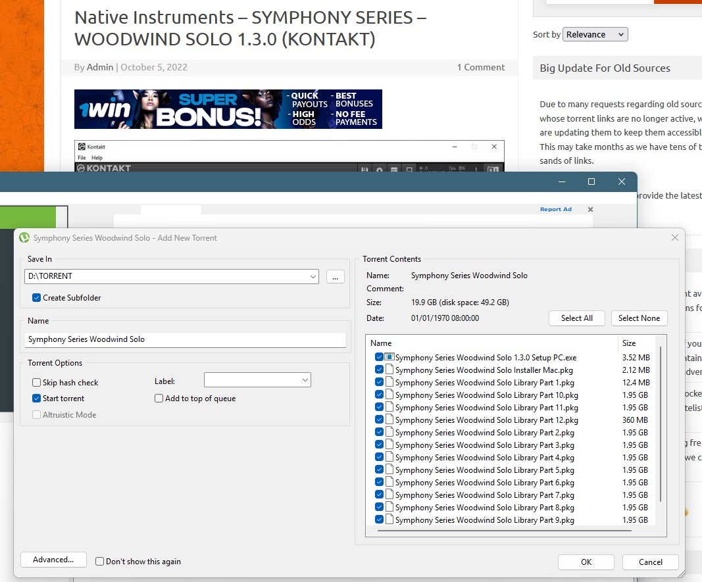
Task: Click the file icon of Library Part 4.pkg
Action: (389, 457)
